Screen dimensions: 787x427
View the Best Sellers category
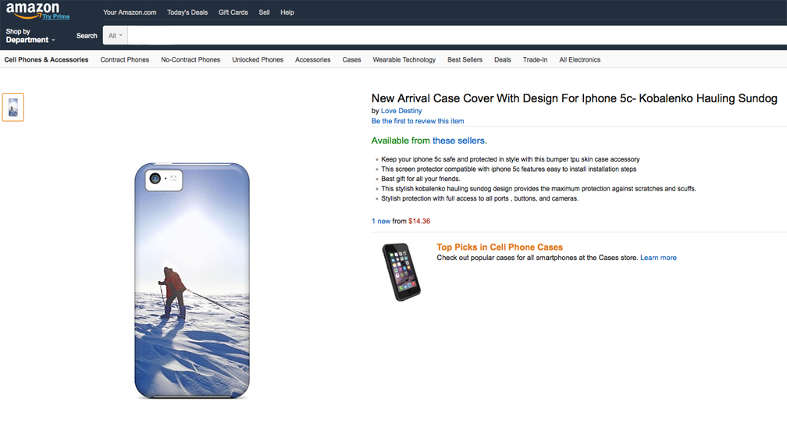point(465,60)
